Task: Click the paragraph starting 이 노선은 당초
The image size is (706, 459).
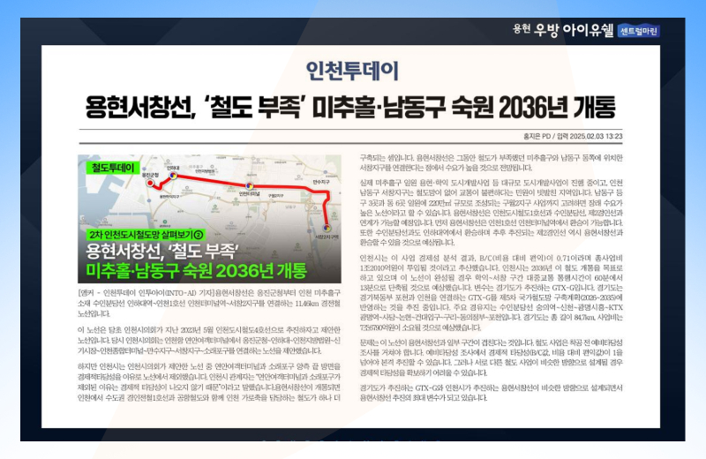Action: 209,341
